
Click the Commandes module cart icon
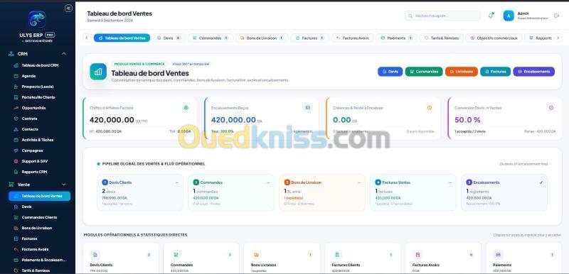[176, 255]
